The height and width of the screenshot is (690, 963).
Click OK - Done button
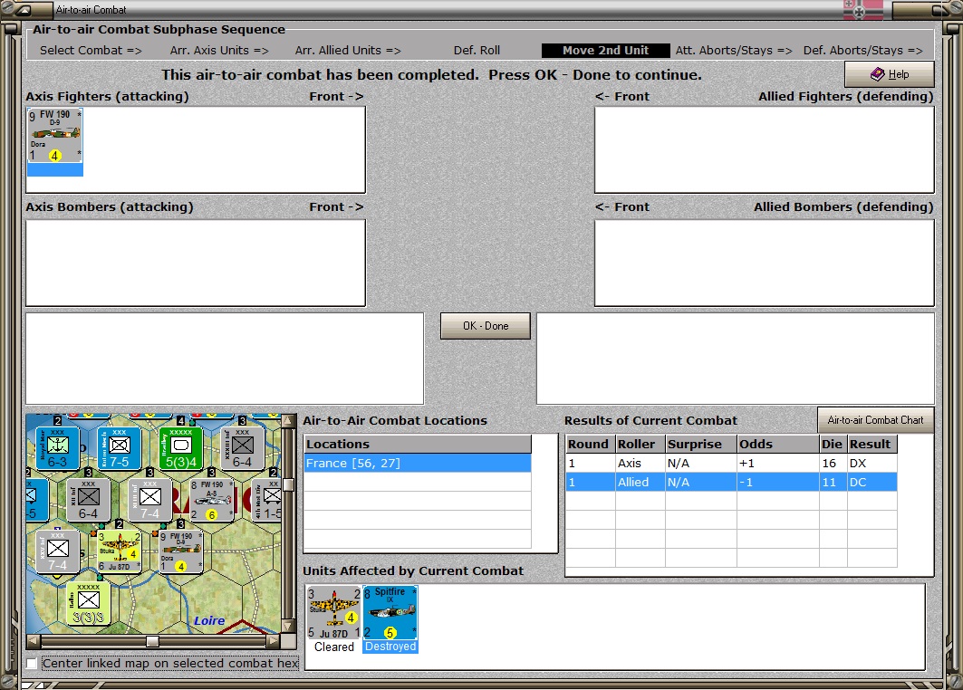pos(486,326)
